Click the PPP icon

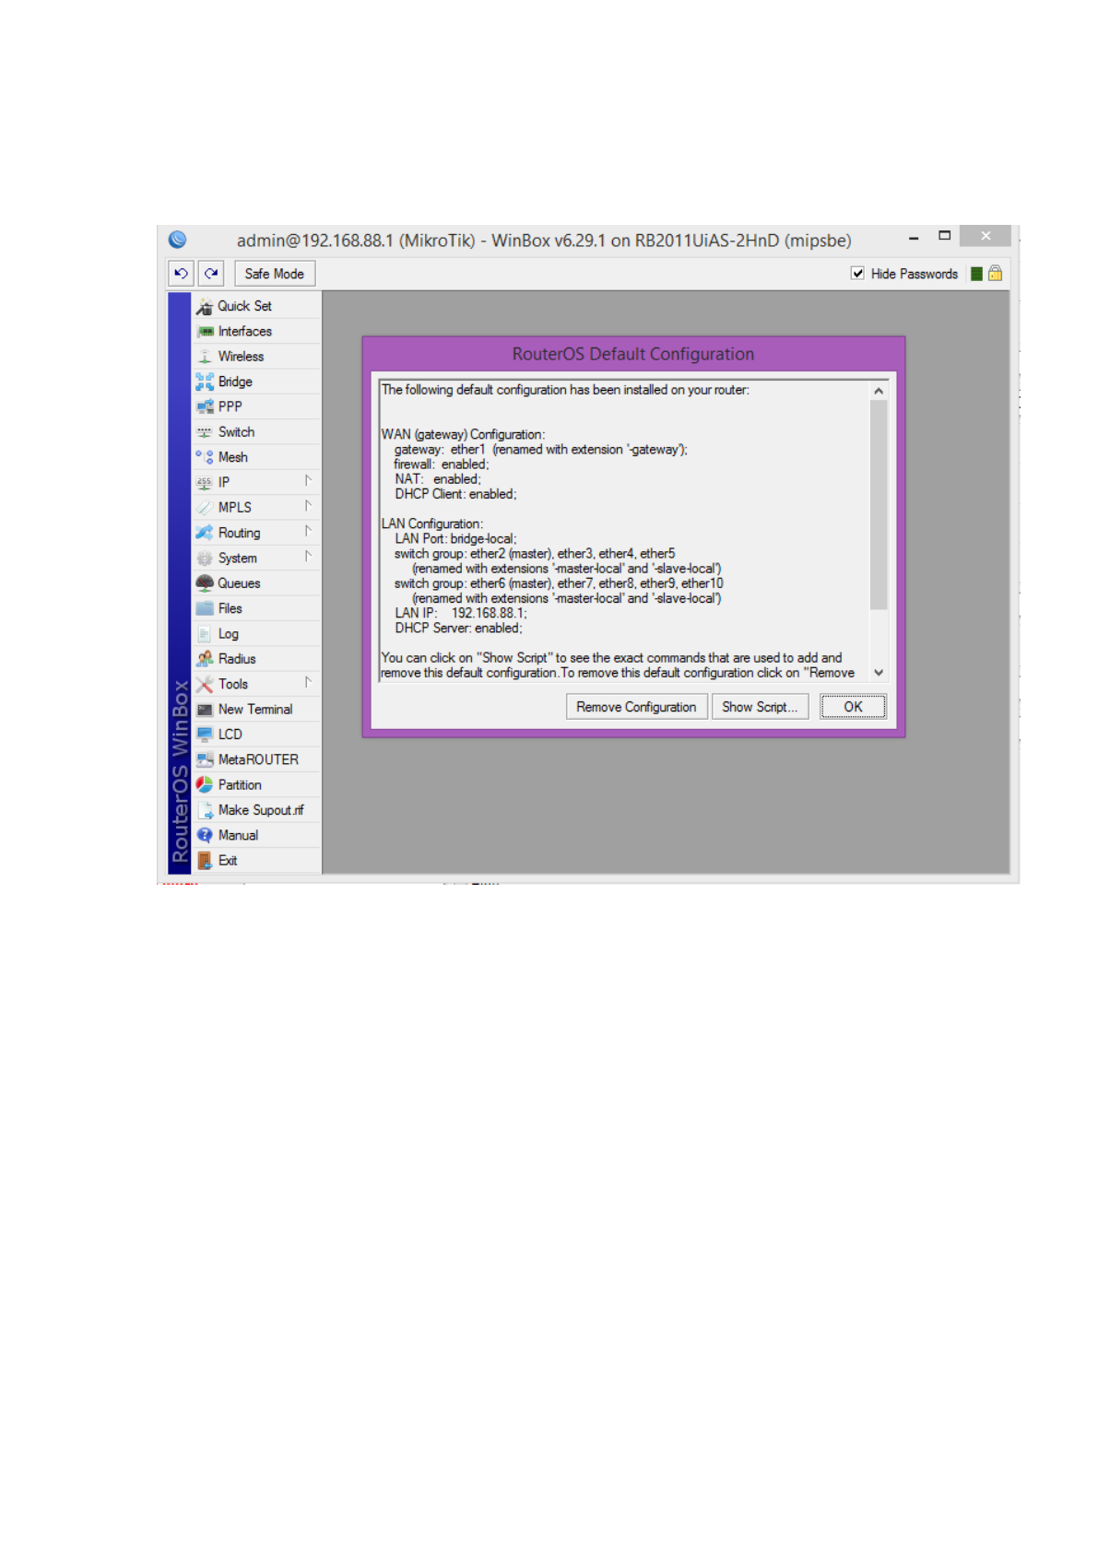click(x=205, y=406)
